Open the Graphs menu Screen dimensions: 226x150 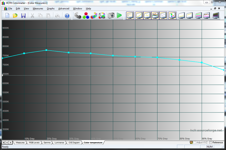click(51, 9)
